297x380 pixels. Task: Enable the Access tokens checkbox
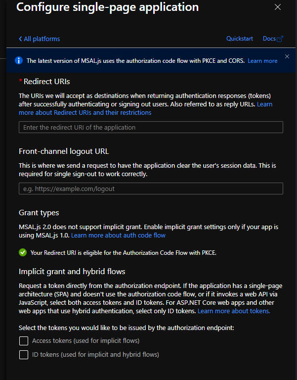tap(24, 341)
